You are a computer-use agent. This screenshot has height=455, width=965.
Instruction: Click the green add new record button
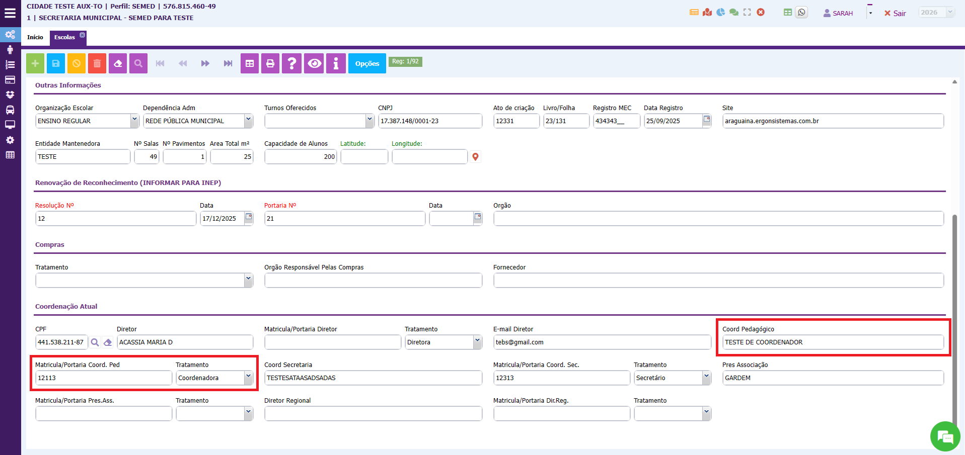click(35, 63)
